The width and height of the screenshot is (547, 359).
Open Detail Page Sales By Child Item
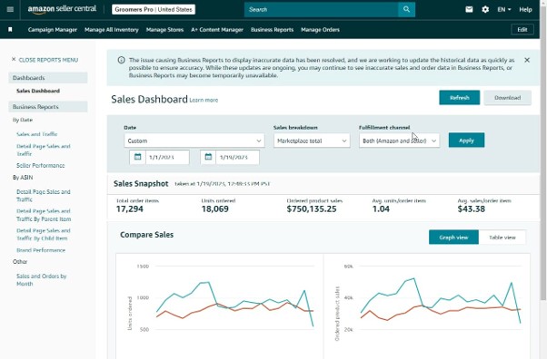coord(44,234)
